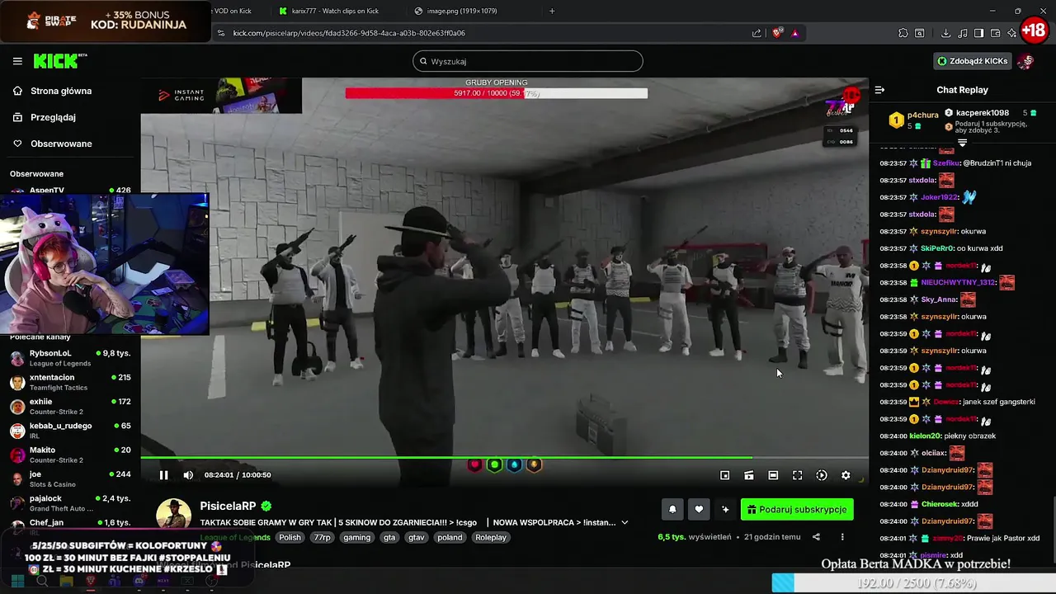Open Brave Rewards triangle icon
Viewport: 1056px width, 594px height.
(x=794, y=33)
